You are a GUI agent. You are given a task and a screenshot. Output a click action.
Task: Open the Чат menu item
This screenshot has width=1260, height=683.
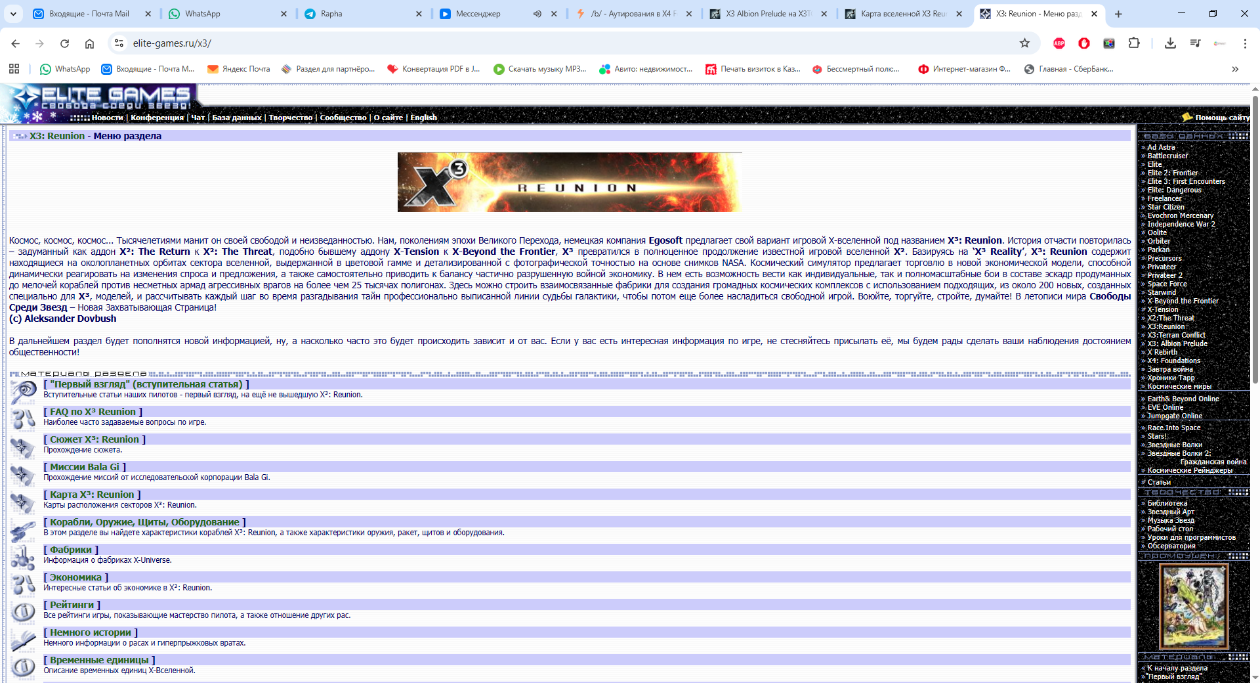(198, 118)
